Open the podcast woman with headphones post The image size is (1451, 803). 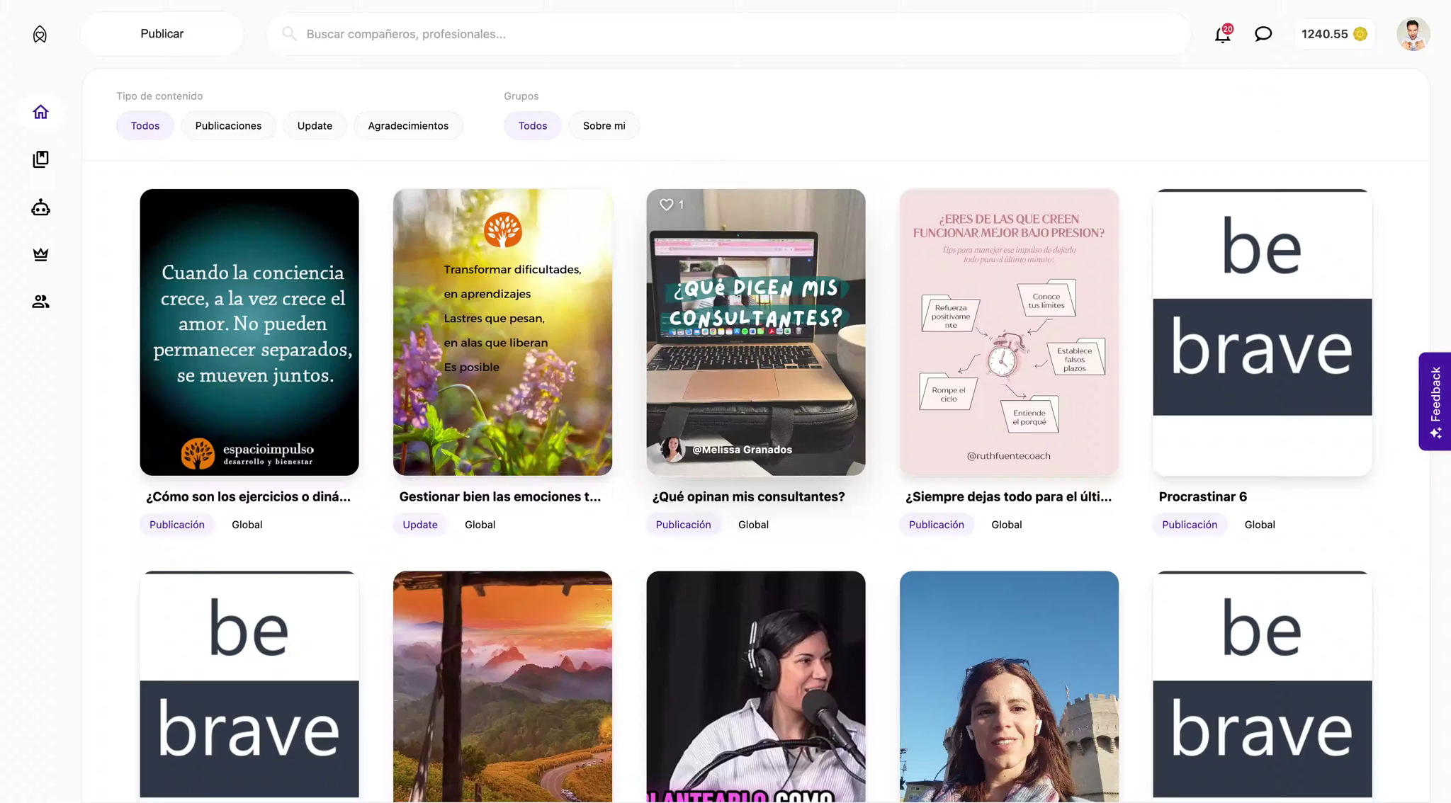pyautogui.click(x=756, y=686)
